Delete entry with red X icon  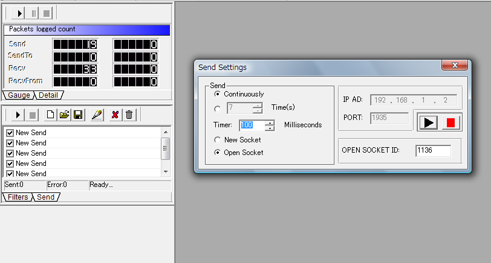tap(115, 115)
